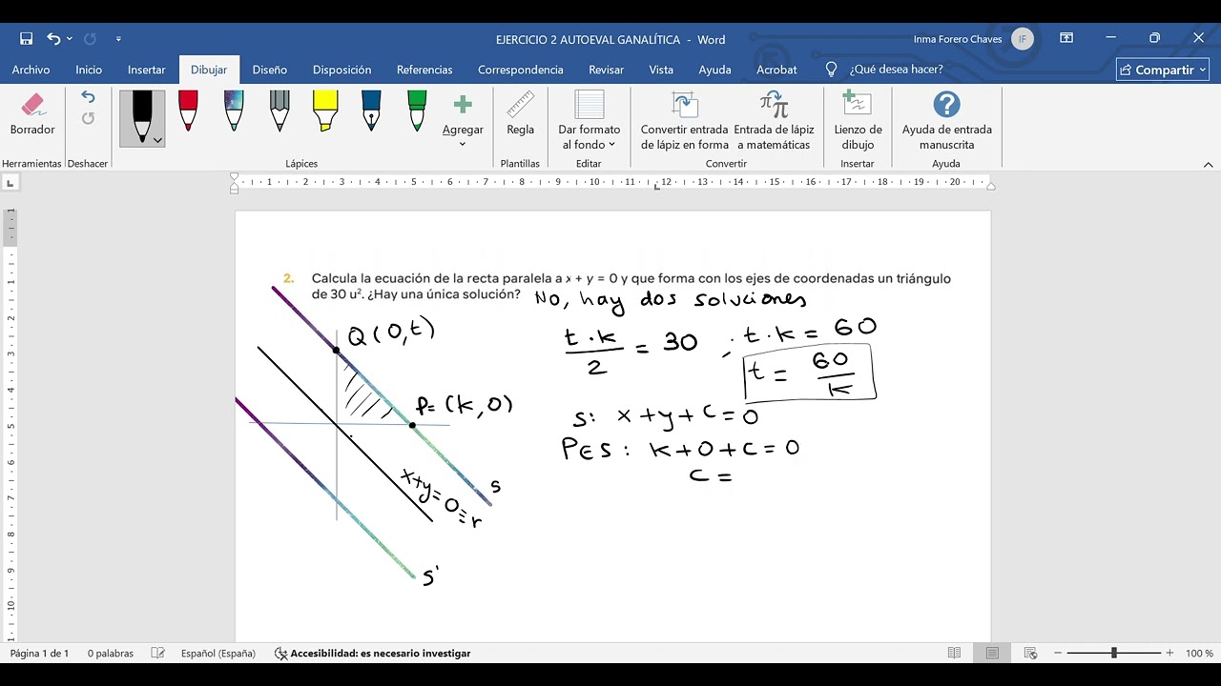Open Ayuda de entrada manuscrita
The width and height of the screenshot is (1221, 686).
(x=946, y=121)
